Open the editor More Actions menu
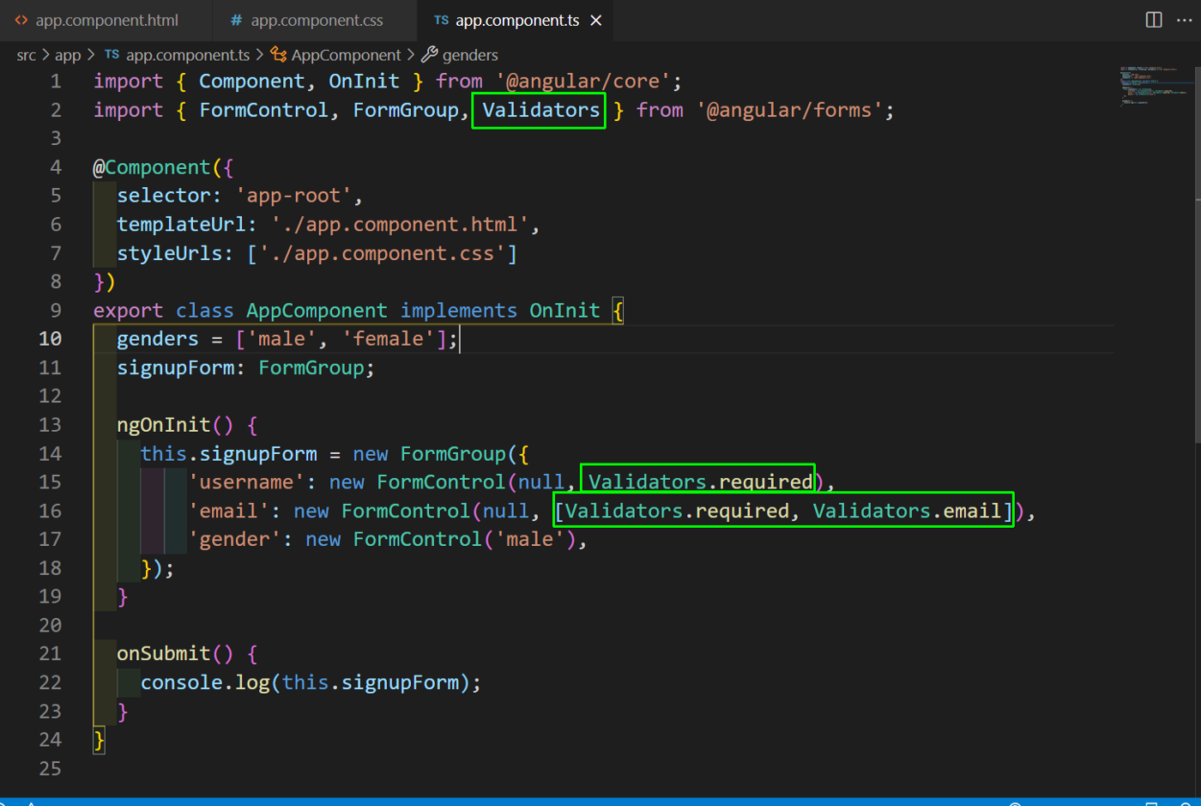This screenshot has height=806, width=1201. [x=1185, y=20]
